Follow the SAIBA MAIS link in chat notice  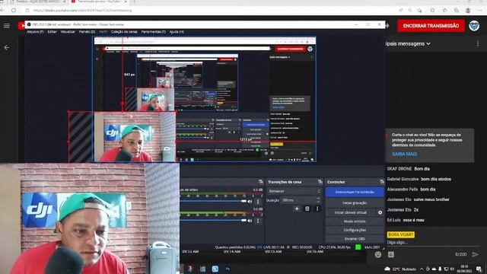(404, 154)
